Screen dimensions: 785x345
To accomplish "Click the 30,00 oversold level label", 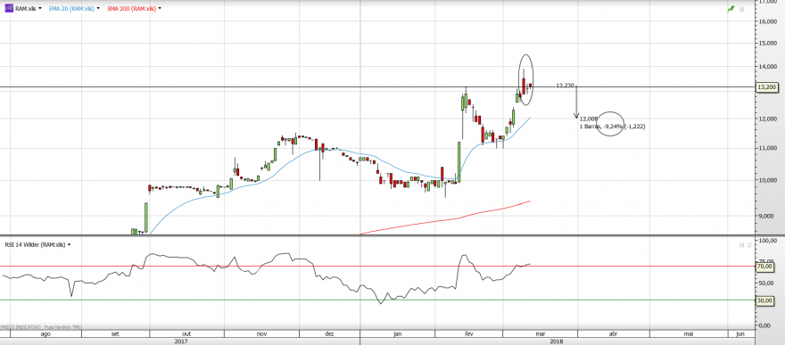I will (x=764, y=300).
